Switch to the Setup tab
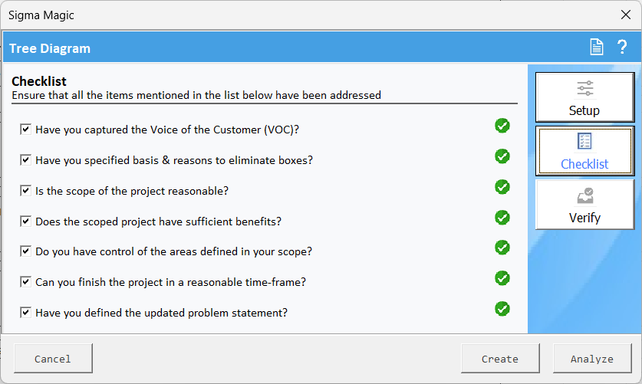Image resolution: width=642 pixels, height=384 pixels. (x=584, y=97)
